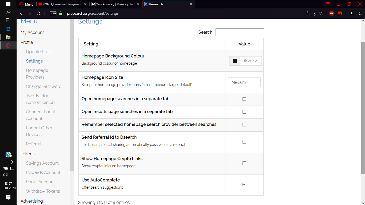Open the downloads arrow icon
365x205 pixels.
point(352,13)
